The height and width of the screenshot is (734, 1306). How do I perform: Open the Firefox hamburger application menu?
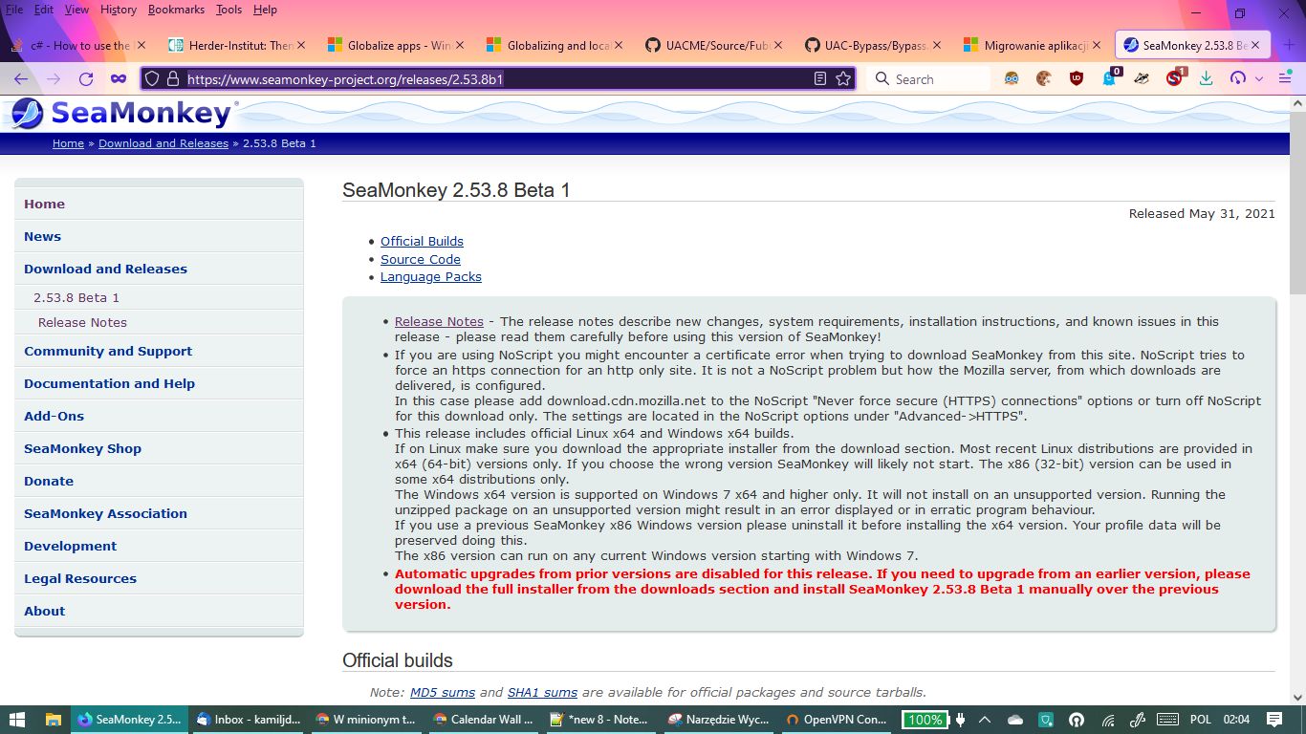click(1285, 79)
